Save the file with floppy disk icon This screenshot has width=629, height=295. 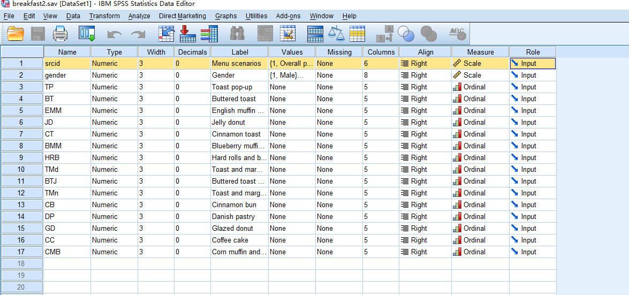[x=38, y=34]
